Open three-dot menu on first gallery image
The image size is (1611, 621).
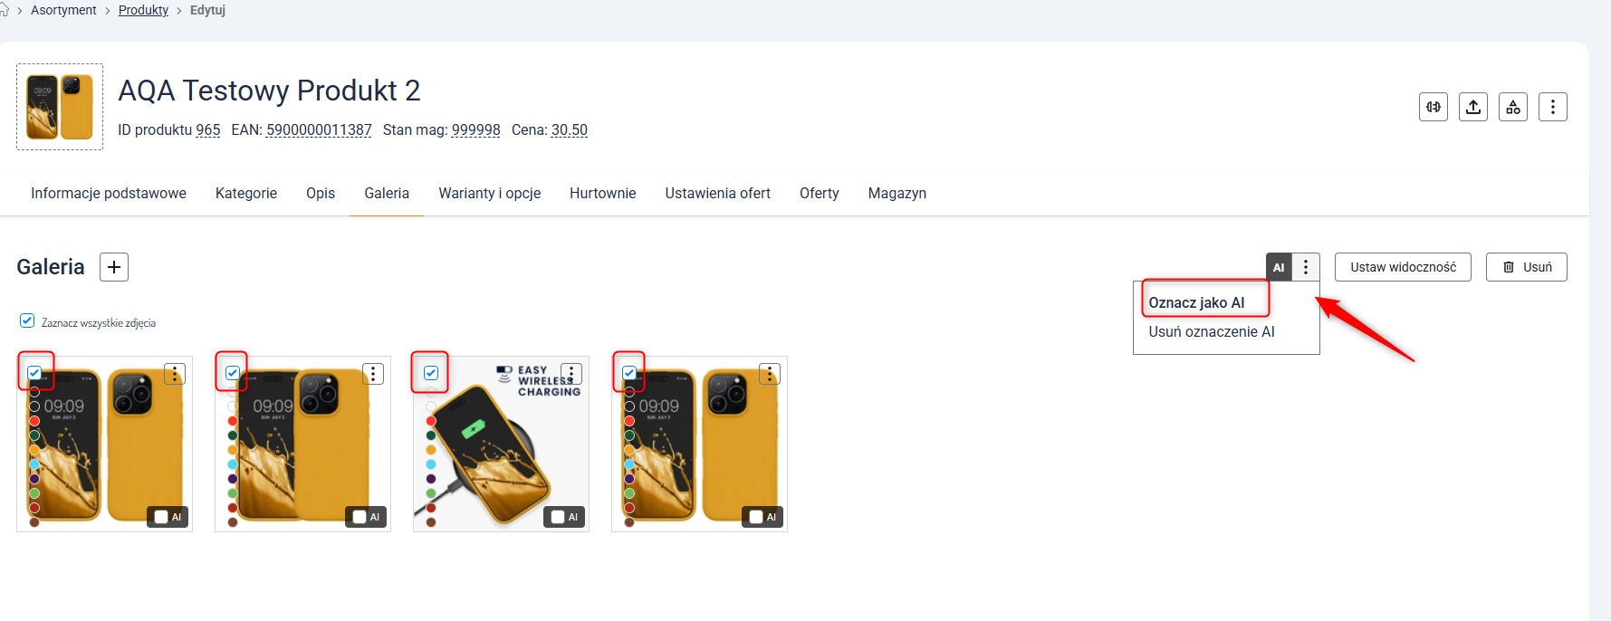pos(175,374)
